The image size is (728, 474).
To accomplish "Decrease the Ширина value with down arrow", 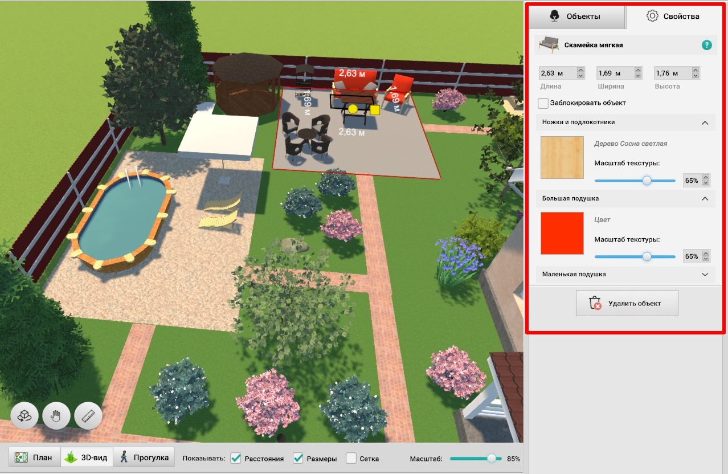I will tap(638, 76).
